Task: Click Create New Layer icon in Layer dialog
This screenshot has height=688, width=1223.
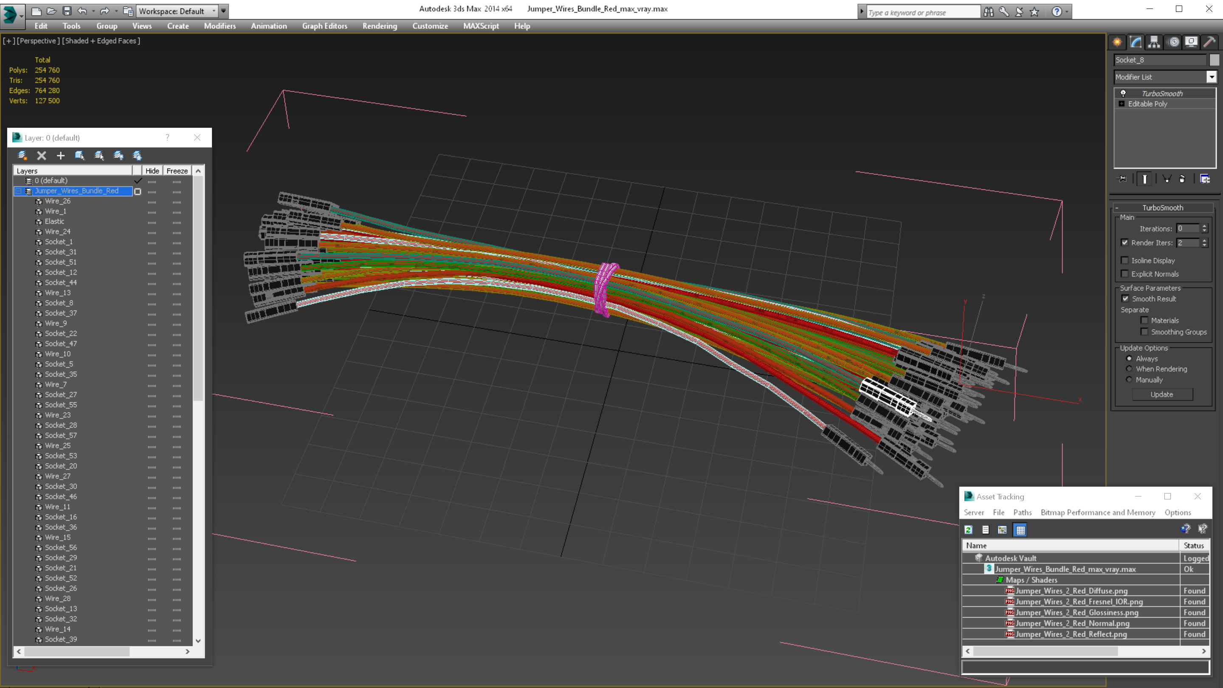Action: 22,155
